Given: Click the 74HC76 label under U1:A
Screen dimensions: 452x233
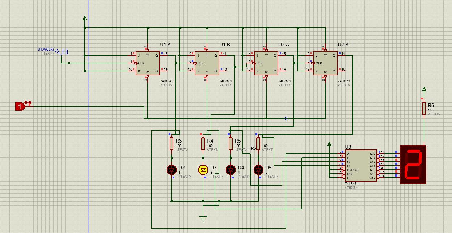Looking at the screenshot, I should [166, 81].
